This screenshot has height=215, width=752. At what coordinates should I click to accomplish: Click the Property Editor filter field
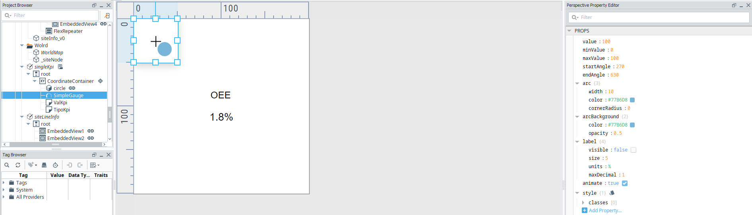(x=659, y=17)
